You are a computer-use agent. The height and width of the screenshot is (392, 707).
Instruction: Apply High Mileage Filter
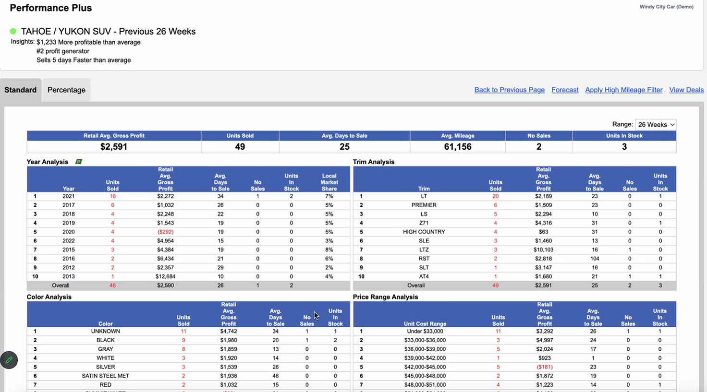tap(623, 90)
